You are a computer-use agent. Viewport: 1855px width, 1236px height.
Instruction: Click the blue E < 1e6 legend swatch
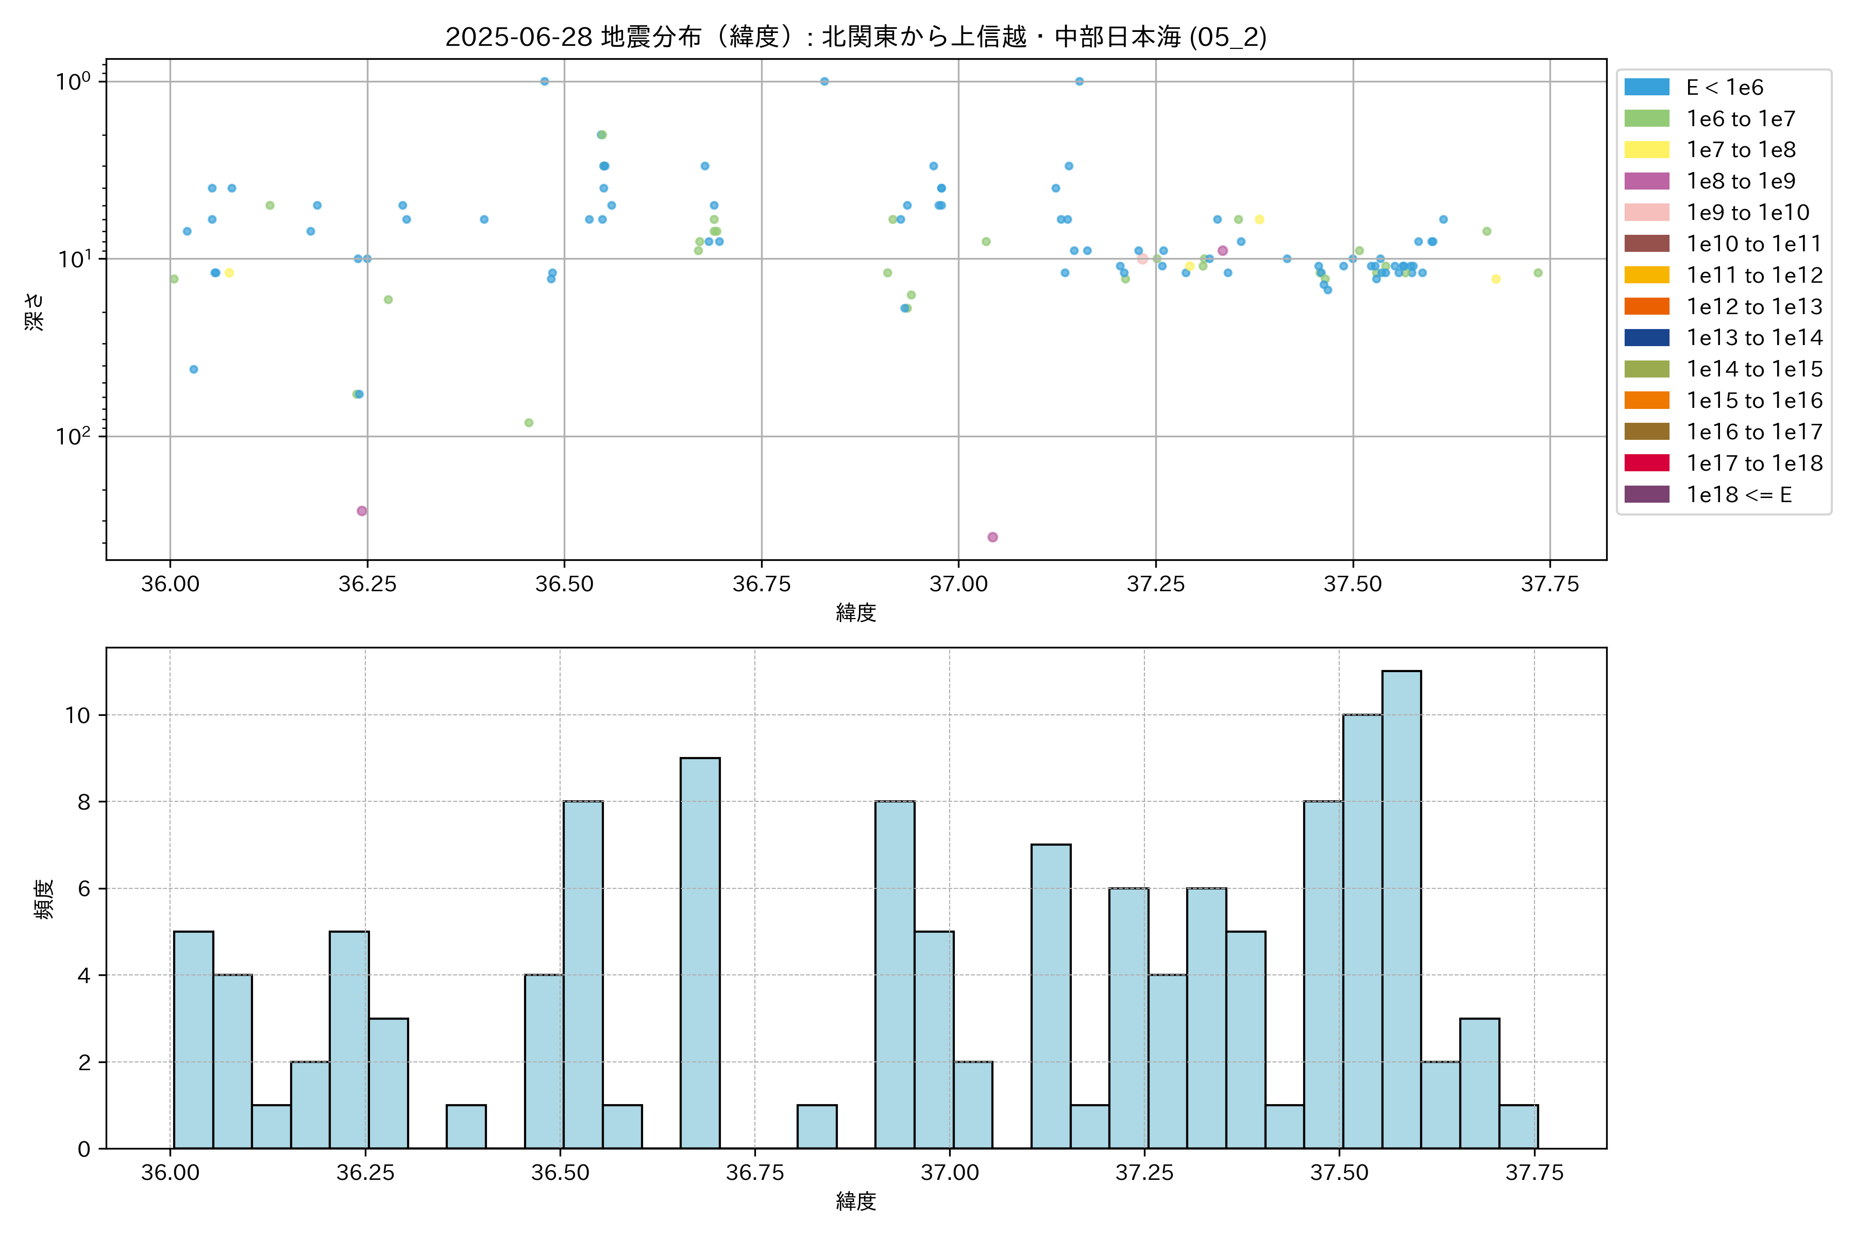point(1646,87)
